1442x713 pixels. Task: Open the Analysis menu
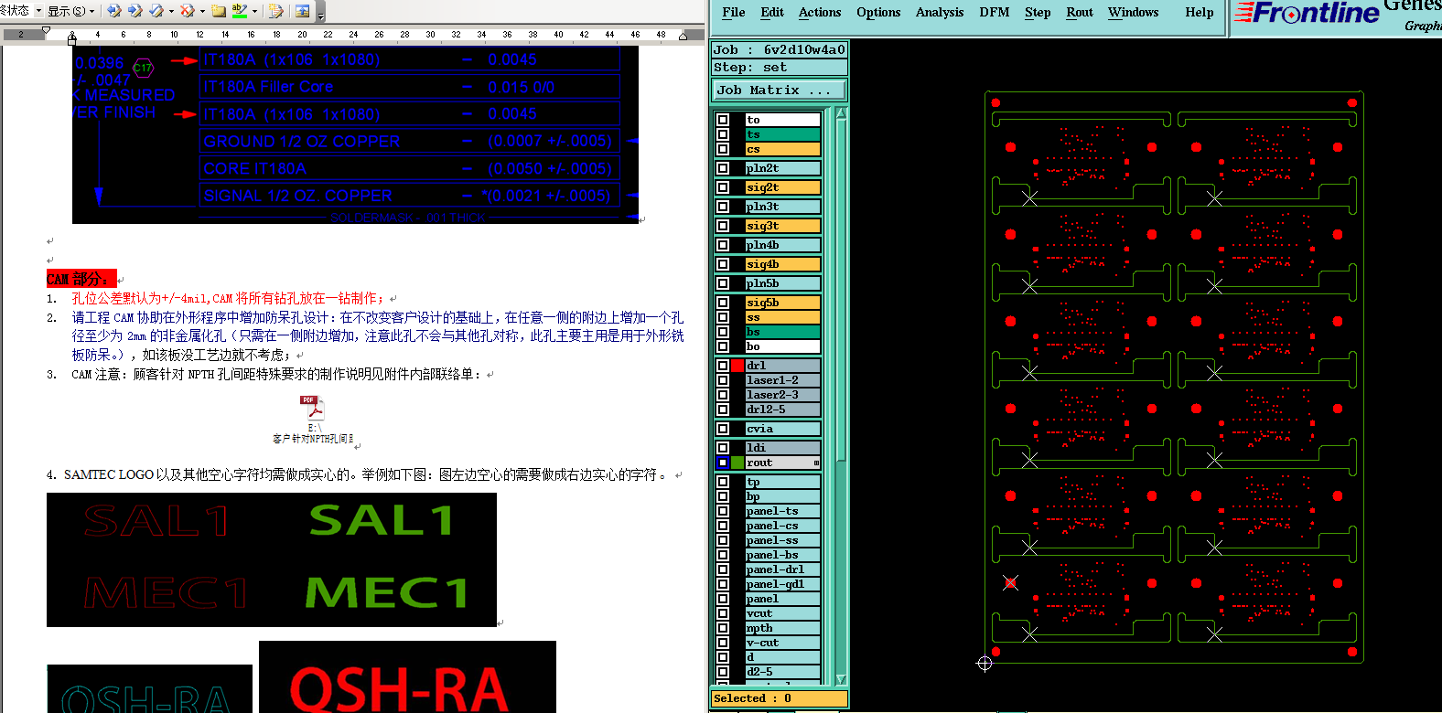[940, 13]
